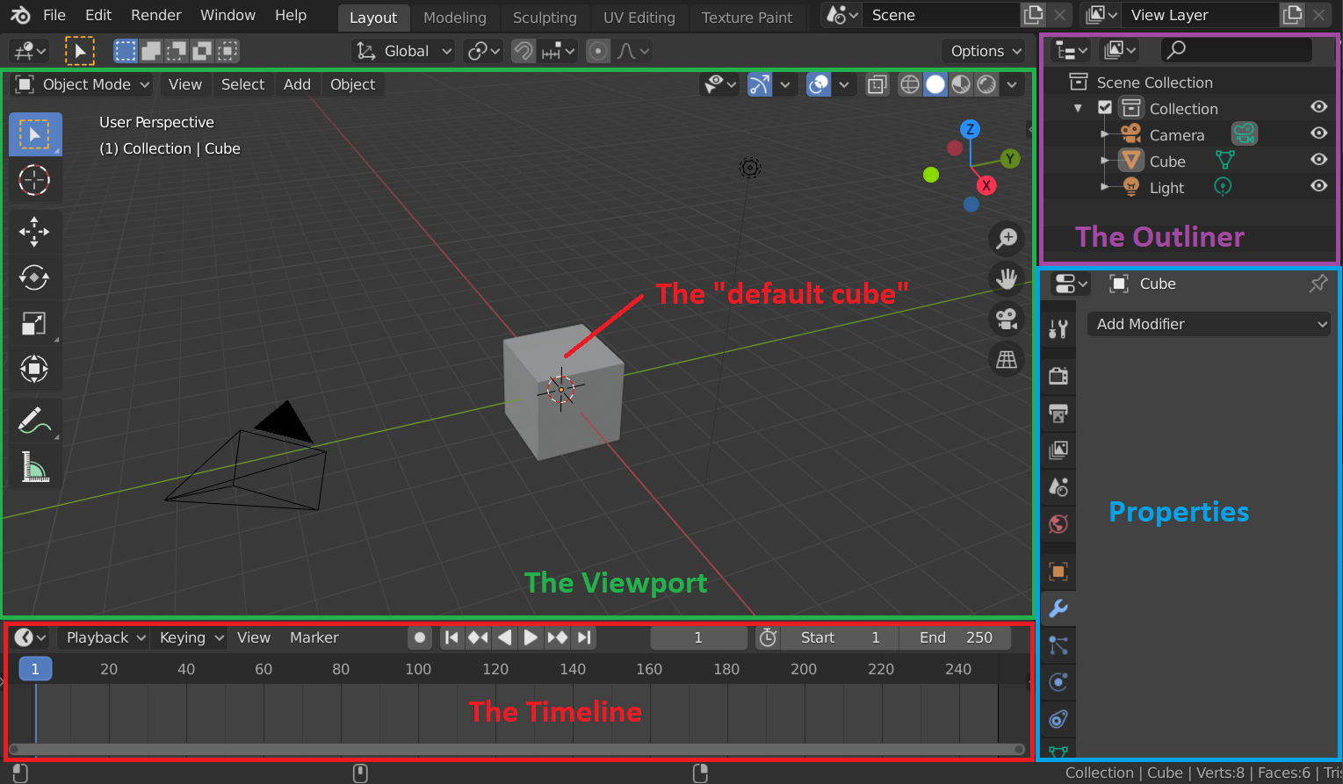
Task: Select the Transform tool
Action: [35, 369]
